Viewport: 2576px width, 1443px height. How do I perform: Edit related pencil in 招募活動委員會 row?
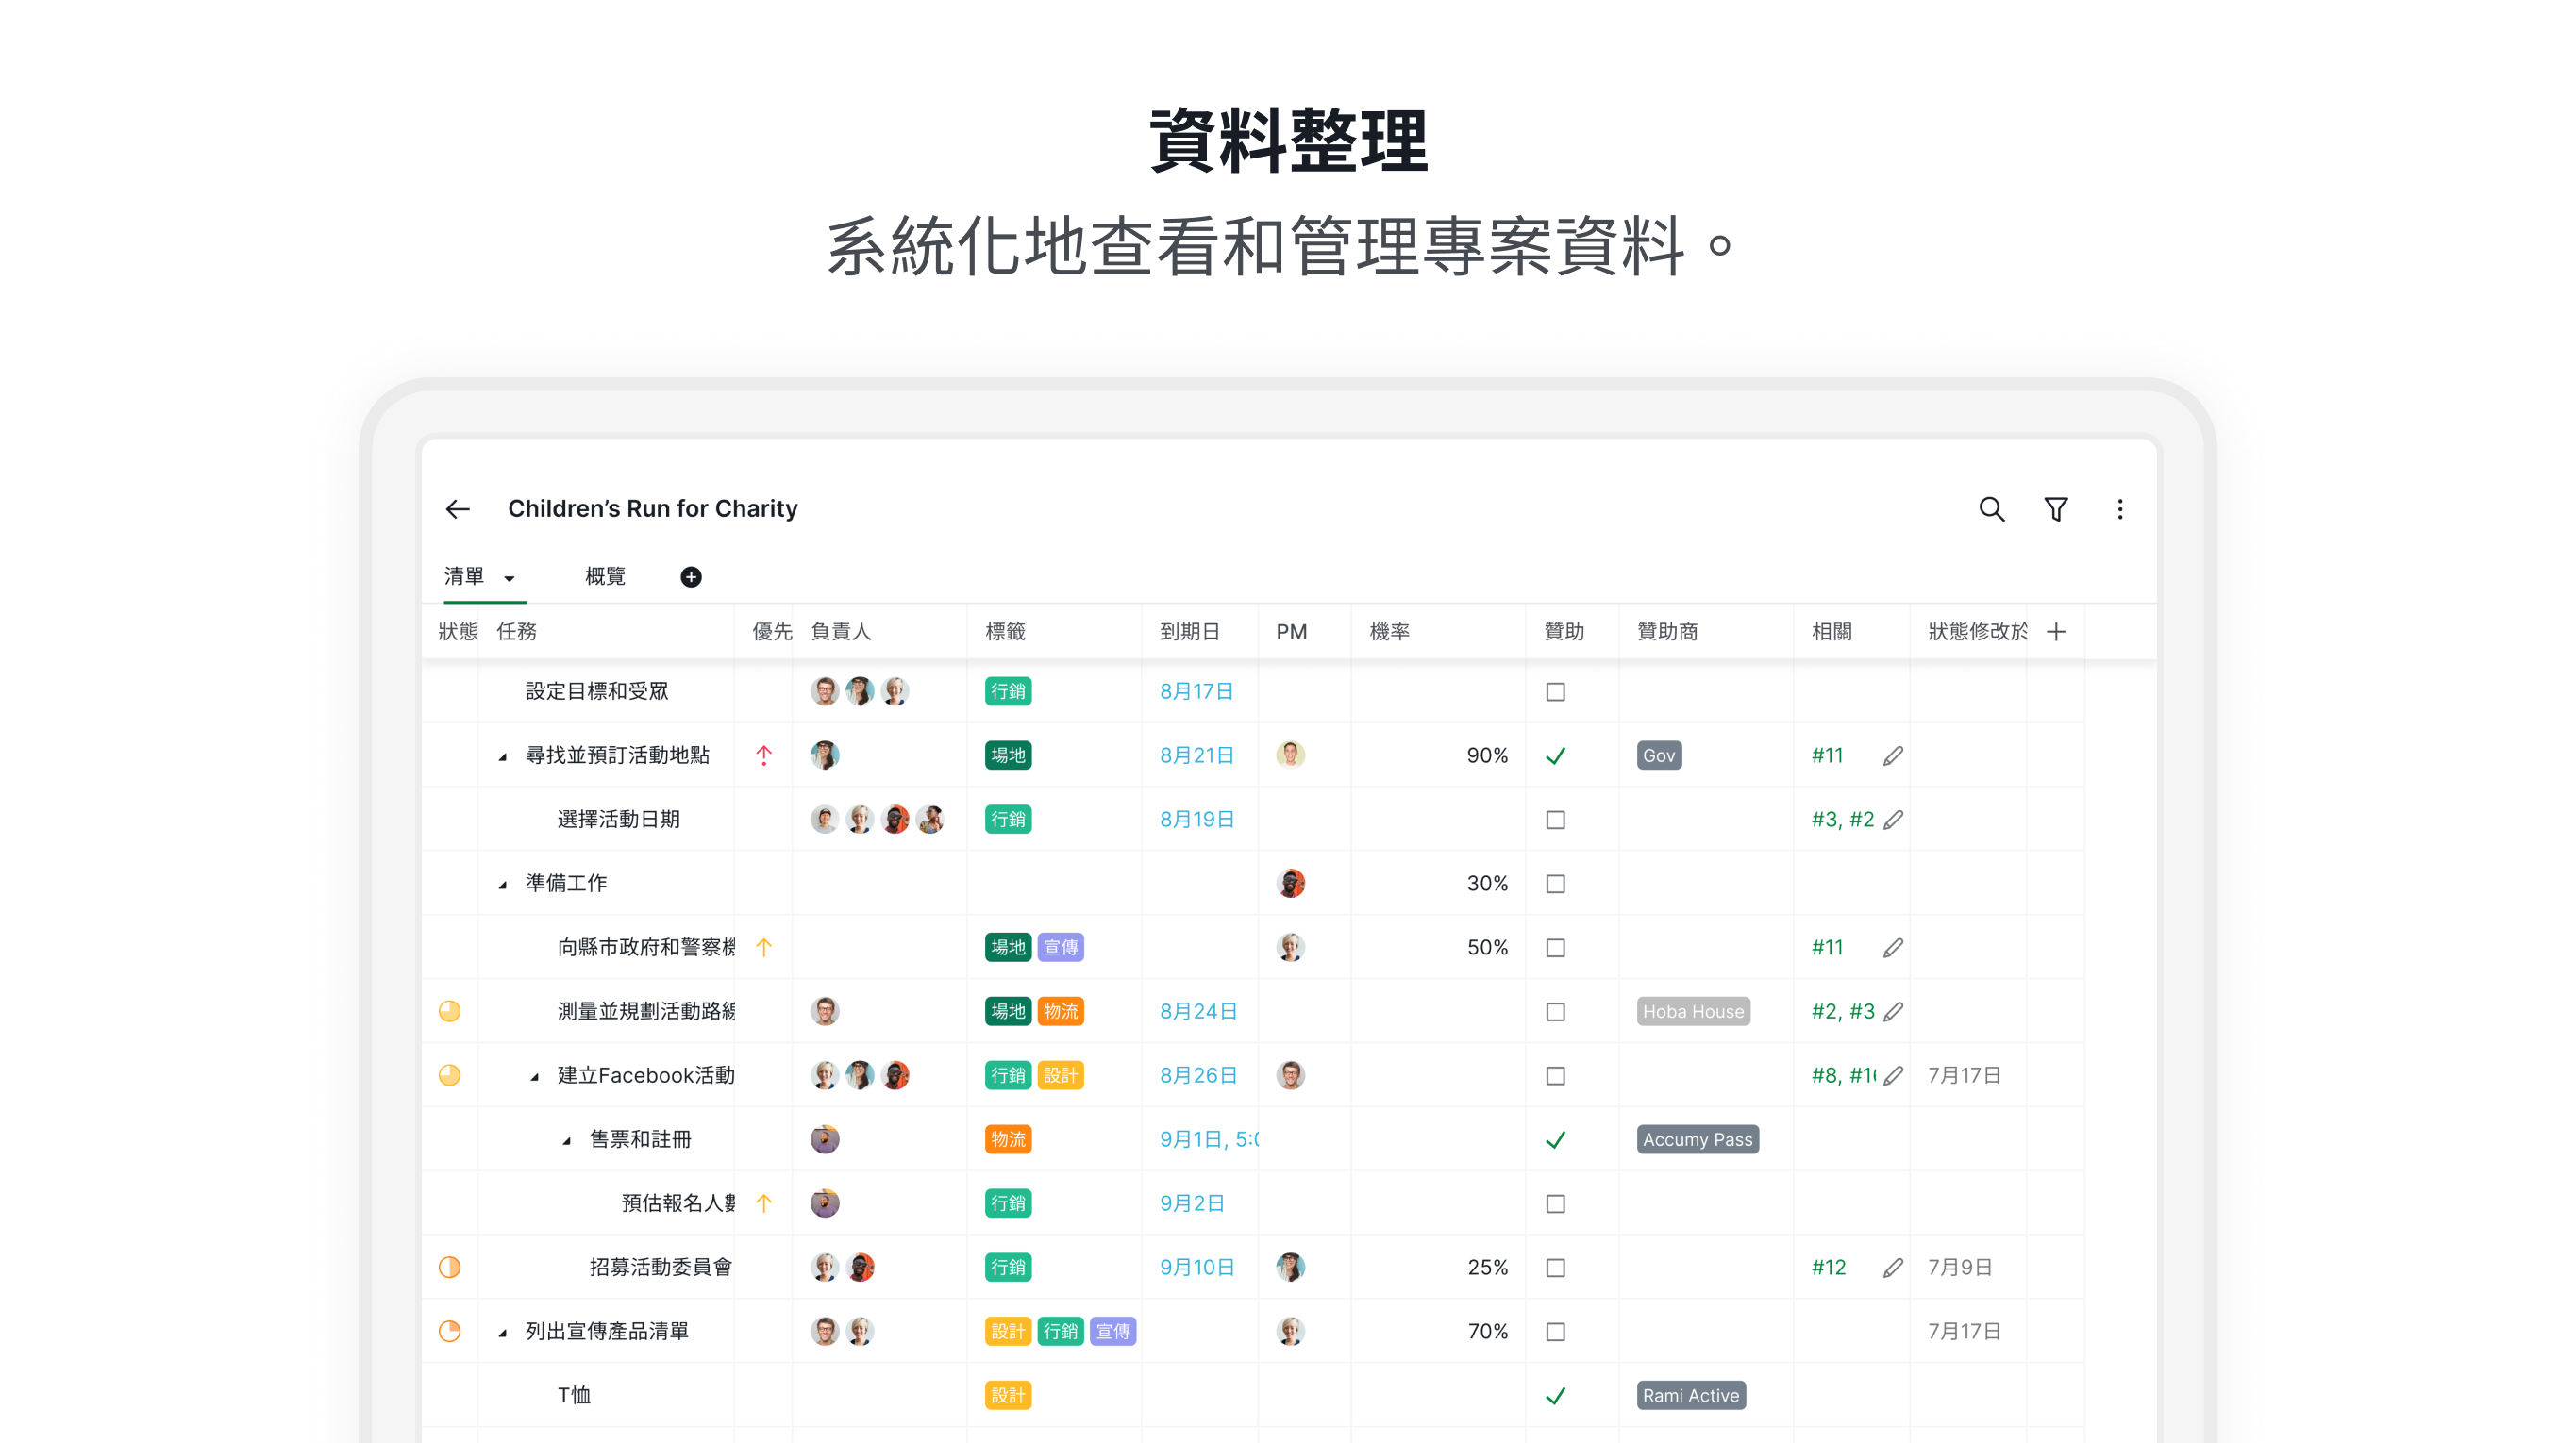click(x=1892, y=1268)
